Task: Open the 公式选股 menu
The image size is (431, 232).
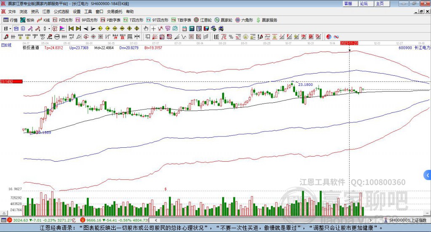Action: pos(61,12)
